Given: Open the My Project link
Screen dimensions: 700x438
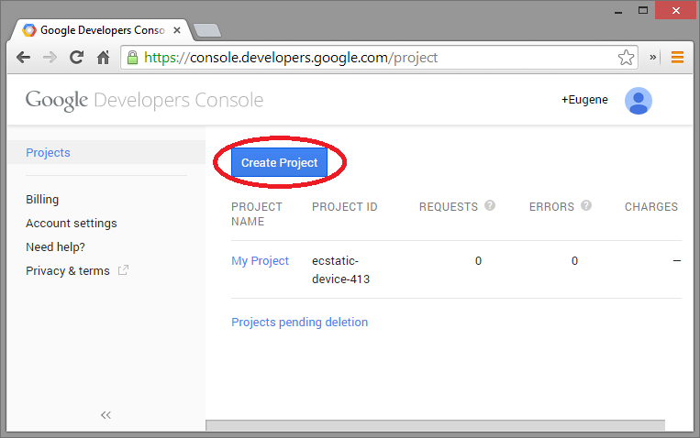Looking at the screenshot, I should [260, 261].
